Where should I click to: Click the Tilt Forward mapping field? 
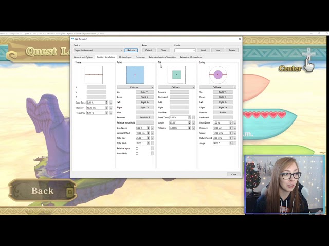point(179,92)
